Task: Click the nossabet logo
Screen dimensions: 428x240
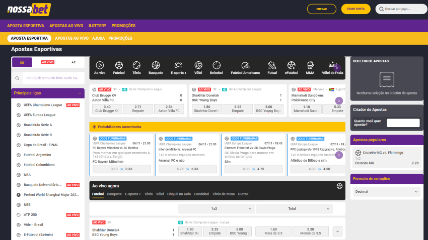Action: (x=29, y=10)
